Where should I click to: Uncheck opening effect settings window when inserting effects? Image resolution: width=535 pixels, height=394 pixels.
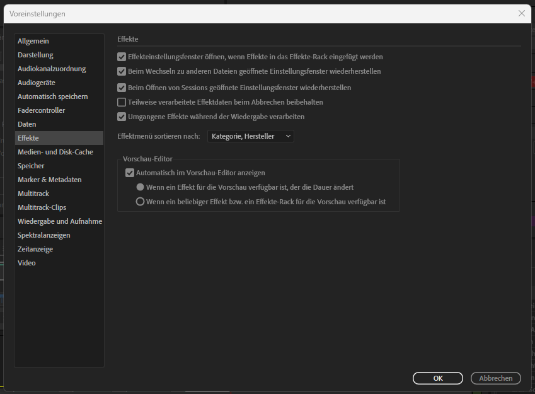pyautogui.click(x=120, y=56)
